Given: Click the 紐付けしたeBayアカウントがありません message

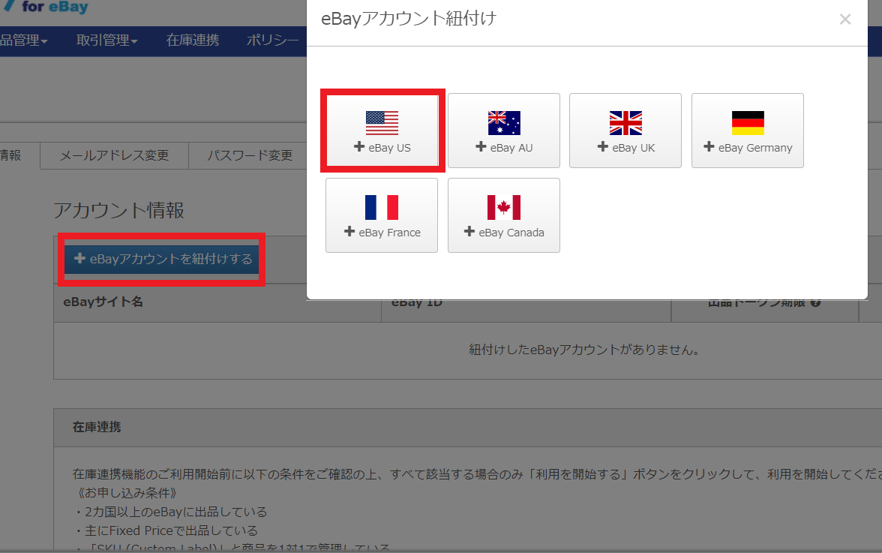Looking at the screenshot, I should (x=585, y=350).
